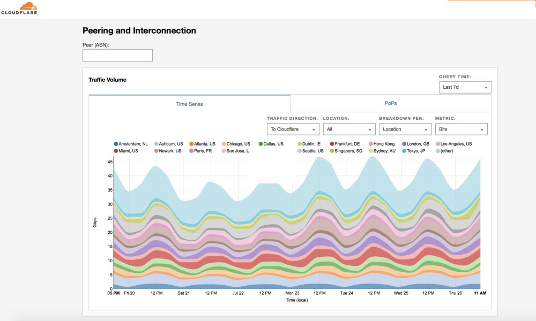Click the legend dot for Dublin, IE
The image size is (536, 321).
(298, 143)
